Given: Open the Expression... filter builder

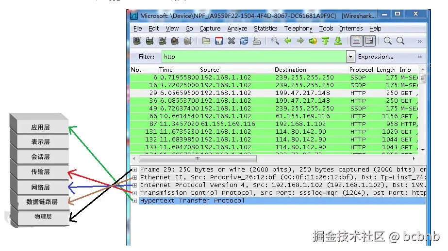Looking at the screenshot, I should (x=375, y=57).
